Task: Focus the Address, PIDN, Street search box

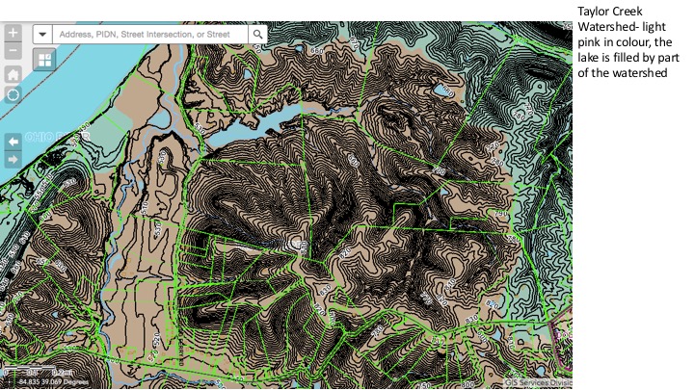Action: [150, 34]
